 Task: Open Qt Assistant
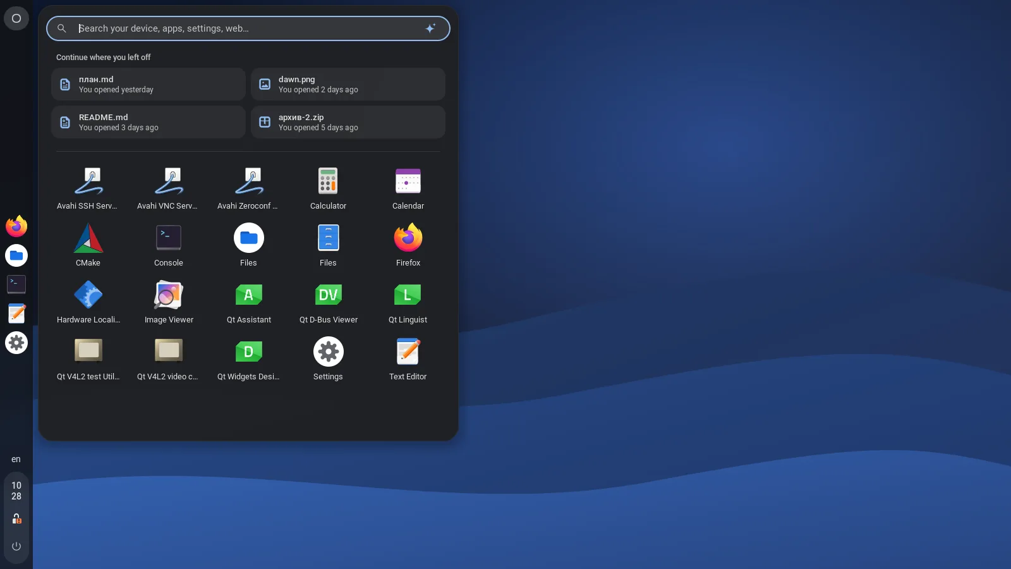tap(248, 302)
